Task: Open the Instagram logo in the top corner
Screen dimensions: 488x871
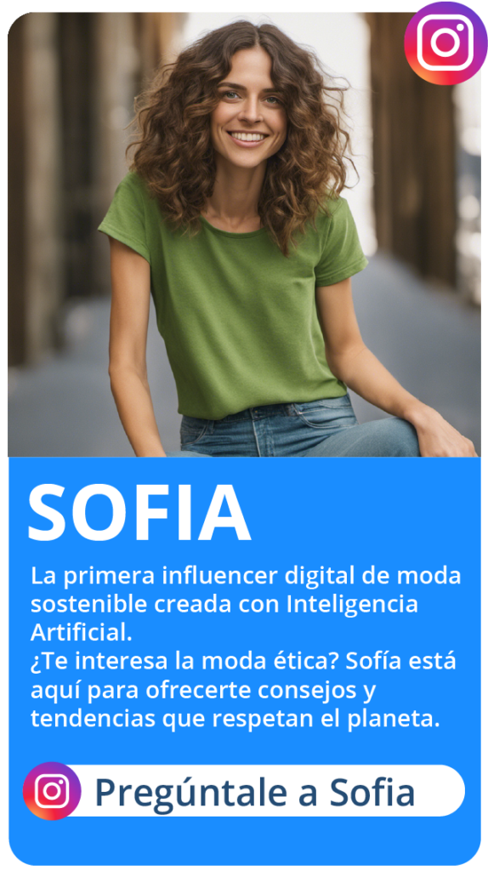Action: pyautogui.click(x=445, y=43)
